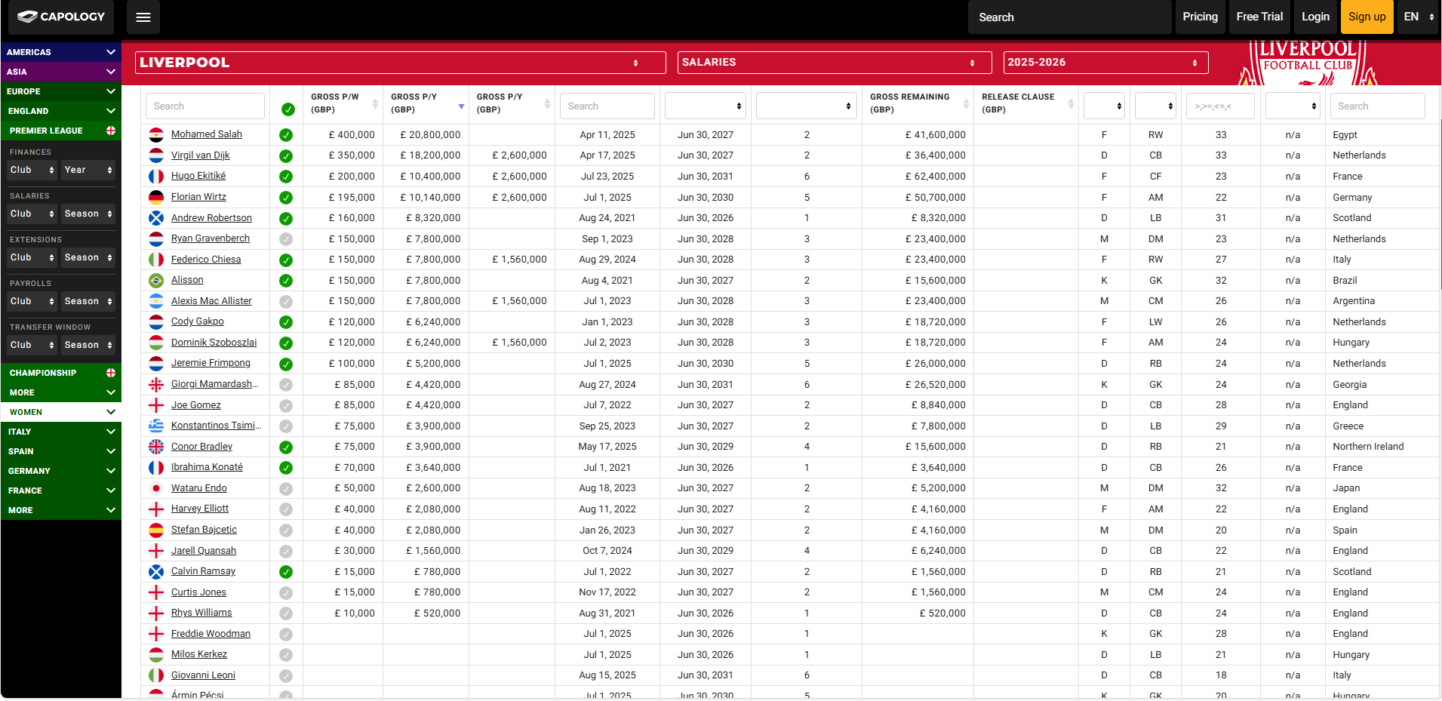The height and width of the screenshot is (701, 1442).
Task: Toggle Alexis Mac Allister's grey checkmark
Action: pyautogui.click(x=286, y=302)
